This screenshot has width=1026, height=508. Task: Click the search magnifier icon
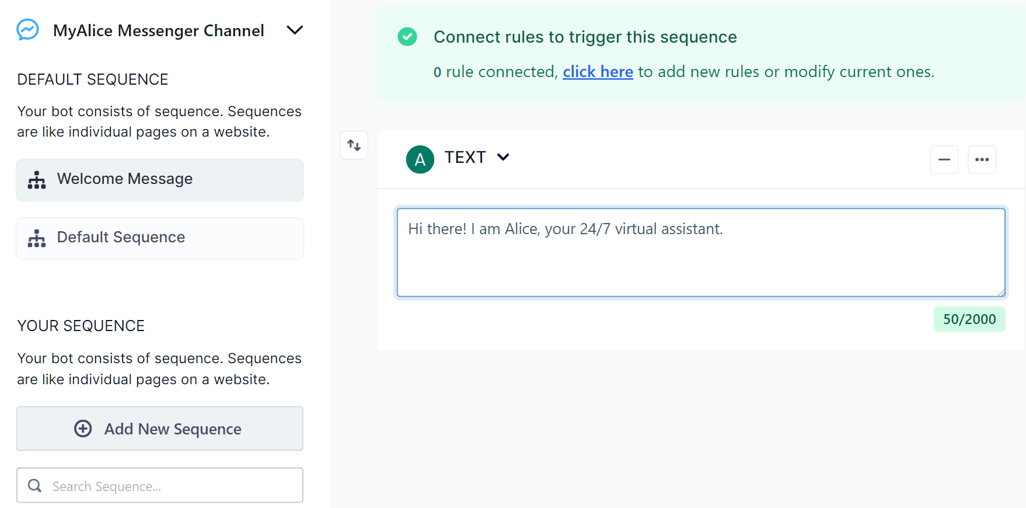pos(35,486)
